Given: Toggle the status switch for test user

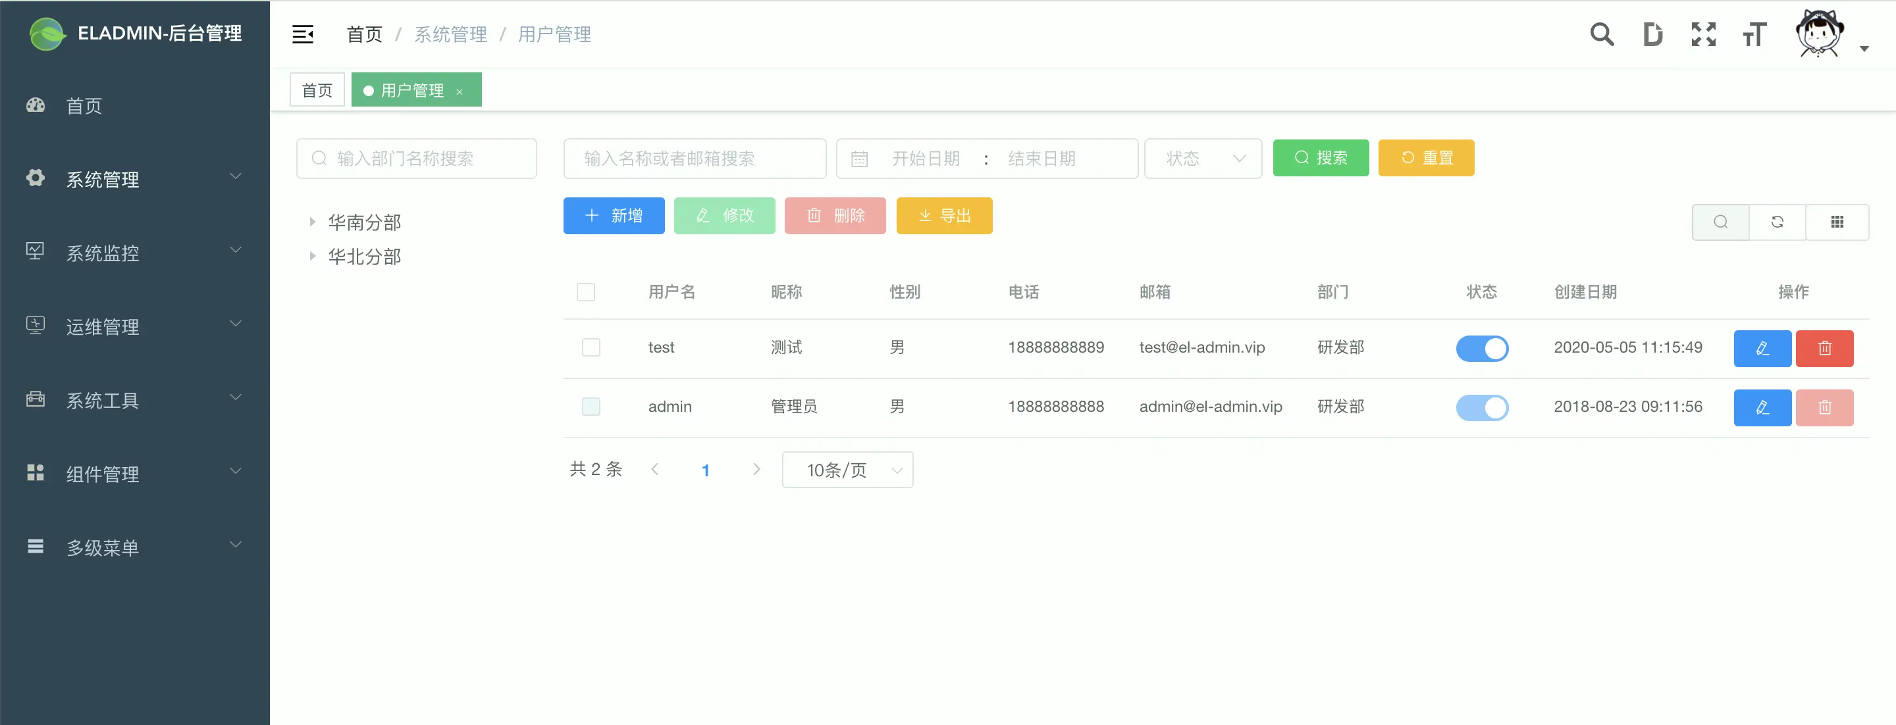Looking at the screenshot, I should coord(1482,348).
